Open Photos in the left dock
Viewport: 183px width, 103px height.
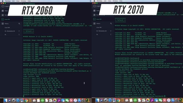(x=55, y=100)
